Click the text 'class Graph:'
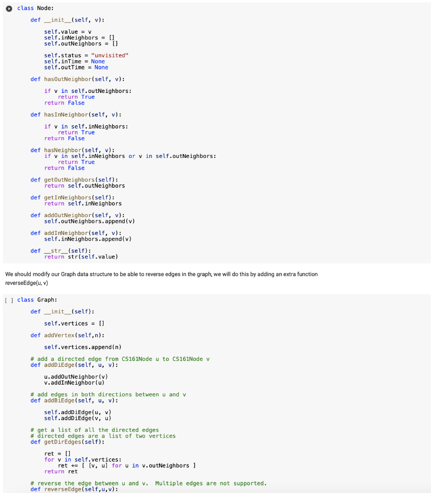The height and width of the screenshot is (493, 431). [37, 300]
